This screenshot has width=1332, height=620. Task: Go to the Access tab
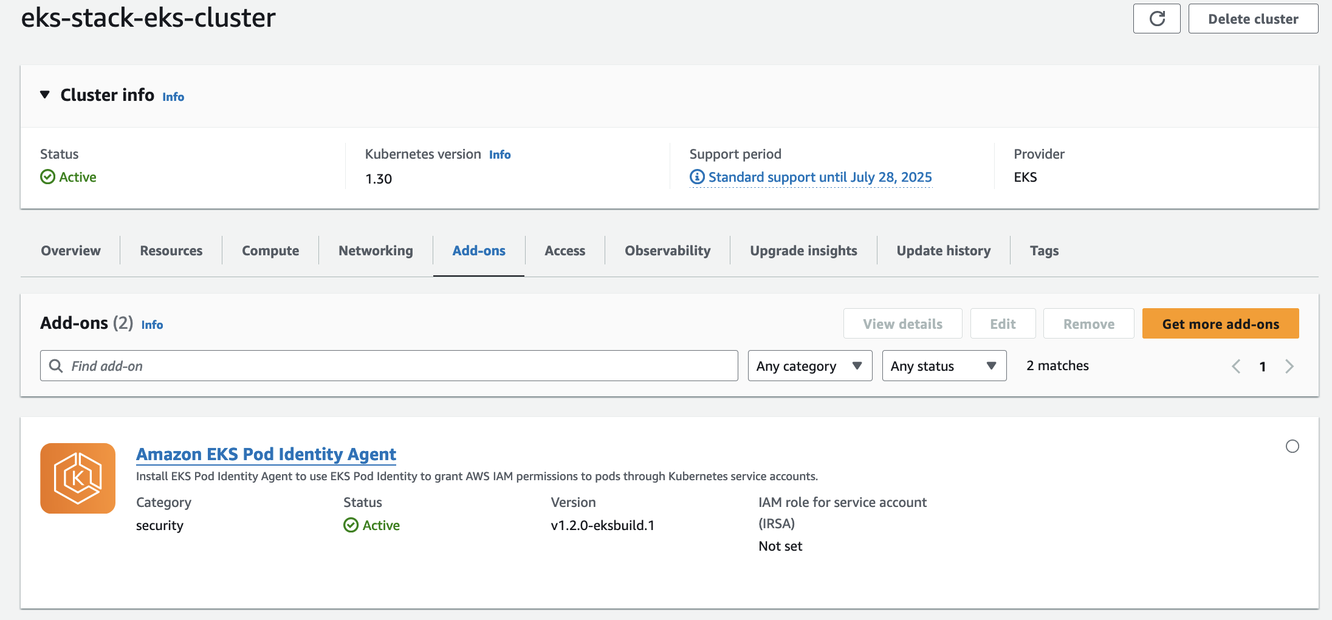pos(565,250)
